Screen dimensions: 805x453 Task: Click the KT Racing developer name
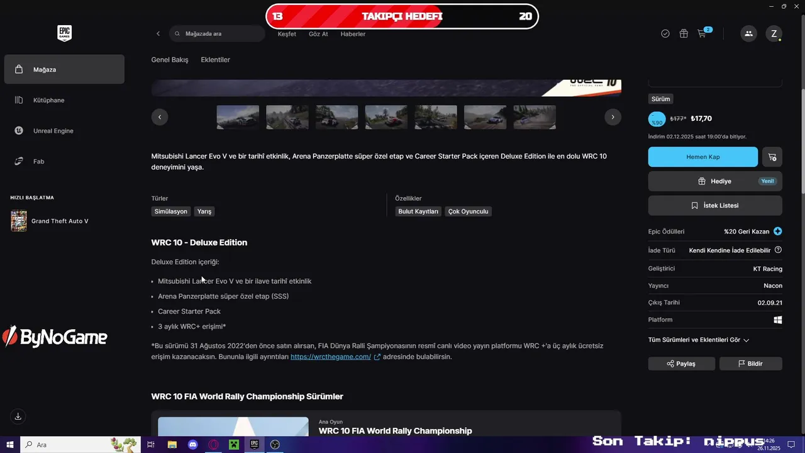click(768, 269)
